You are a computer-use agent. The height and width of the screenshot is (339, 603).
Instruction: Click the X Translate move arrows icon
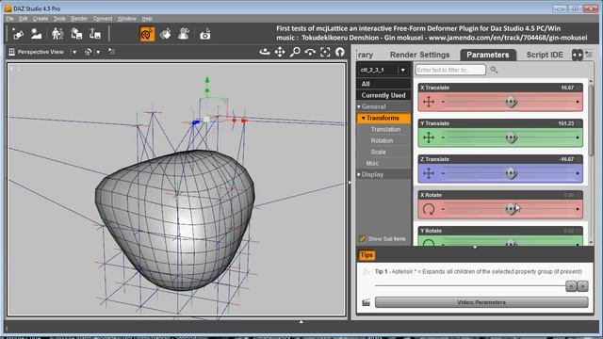click(x=429, y=102)
